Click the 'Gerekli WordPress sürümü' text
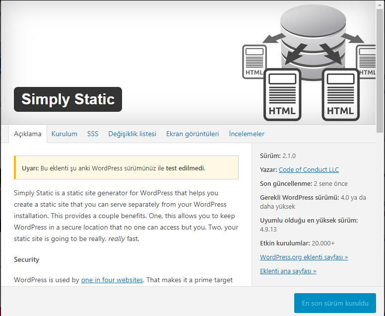 (313, 202)
